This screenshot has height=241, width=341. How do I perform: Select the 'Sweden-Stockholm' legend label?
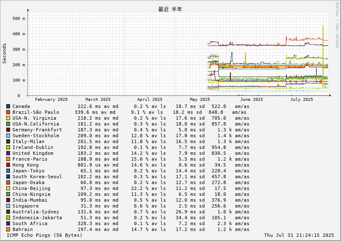click(35, 136)
